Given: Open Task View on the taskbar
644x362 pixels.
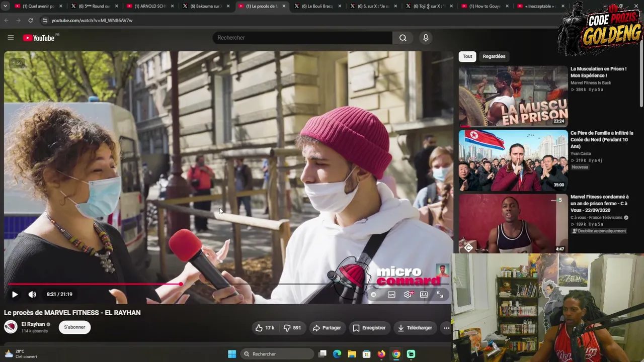Looking at the screenshot, I should (323, 354).
